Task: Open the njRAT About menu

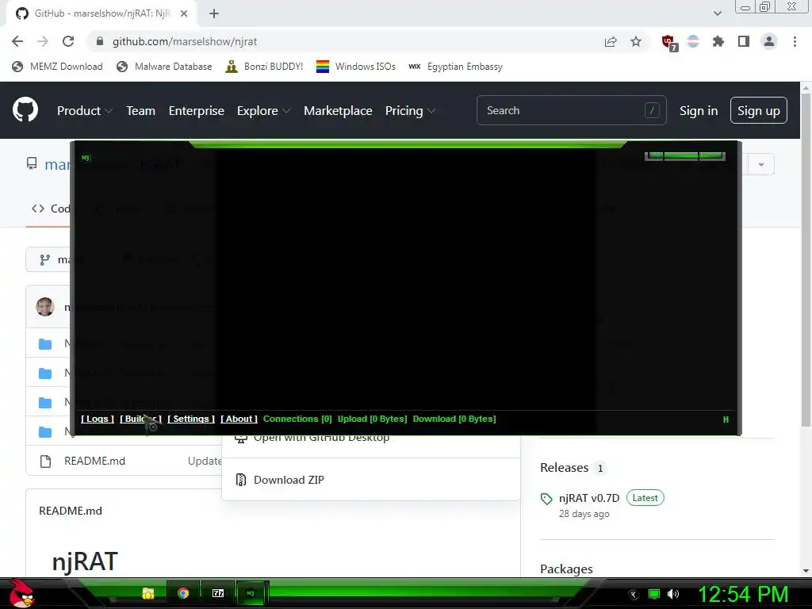Action: coord(239,419)
